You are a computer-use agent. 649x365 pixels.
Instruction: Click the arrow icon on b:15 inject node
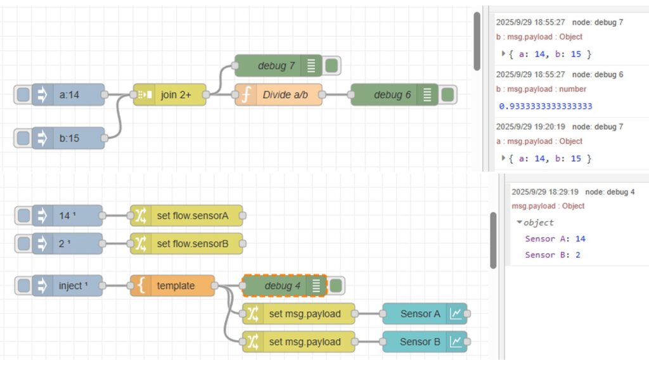(42, 138)
